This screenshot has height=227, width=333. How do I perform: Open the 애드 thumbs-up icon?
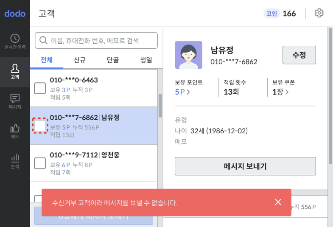point(15,128)
